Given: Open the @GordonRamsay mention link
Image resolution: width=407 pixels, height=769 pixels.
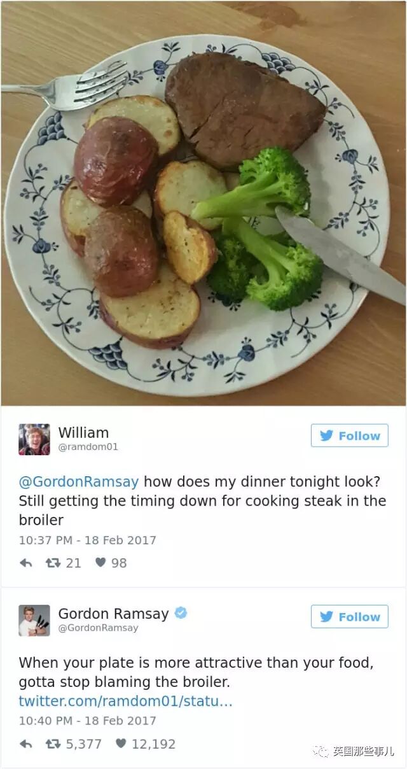Looking at the screenshot, I should [x=79, y=481].
